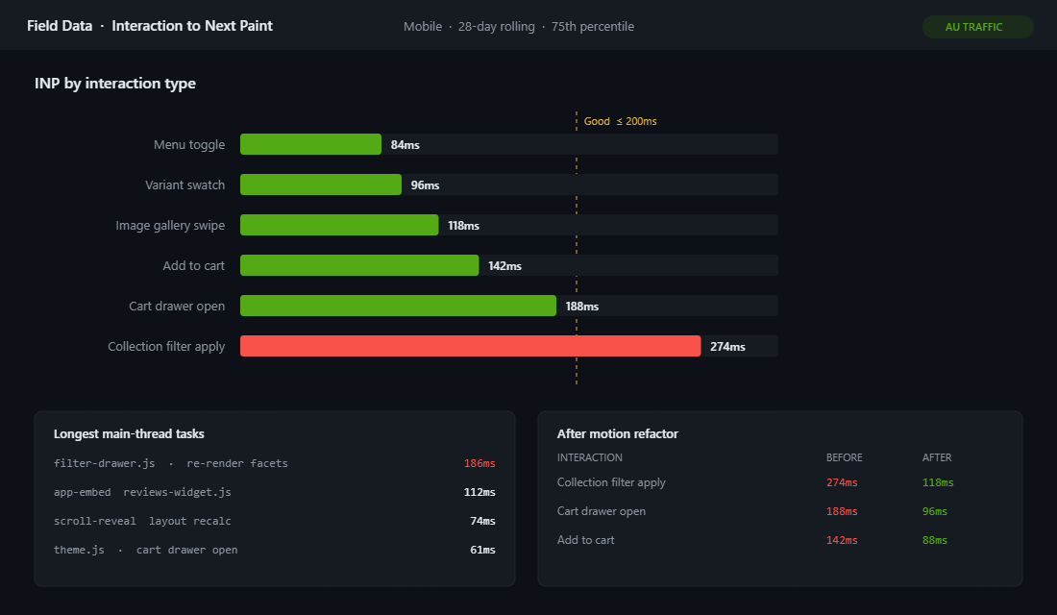Click the "112ms" task duration

pyautogui.click(x=479, y=492)
